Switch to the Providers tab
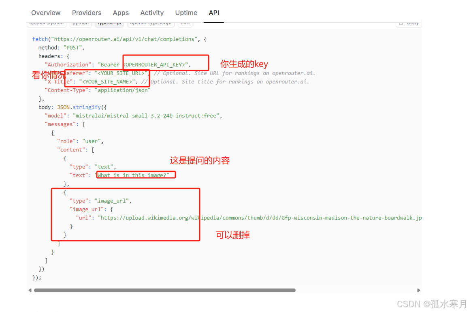Viewport: 469px width, 312px height. click(x=87, y=13)
